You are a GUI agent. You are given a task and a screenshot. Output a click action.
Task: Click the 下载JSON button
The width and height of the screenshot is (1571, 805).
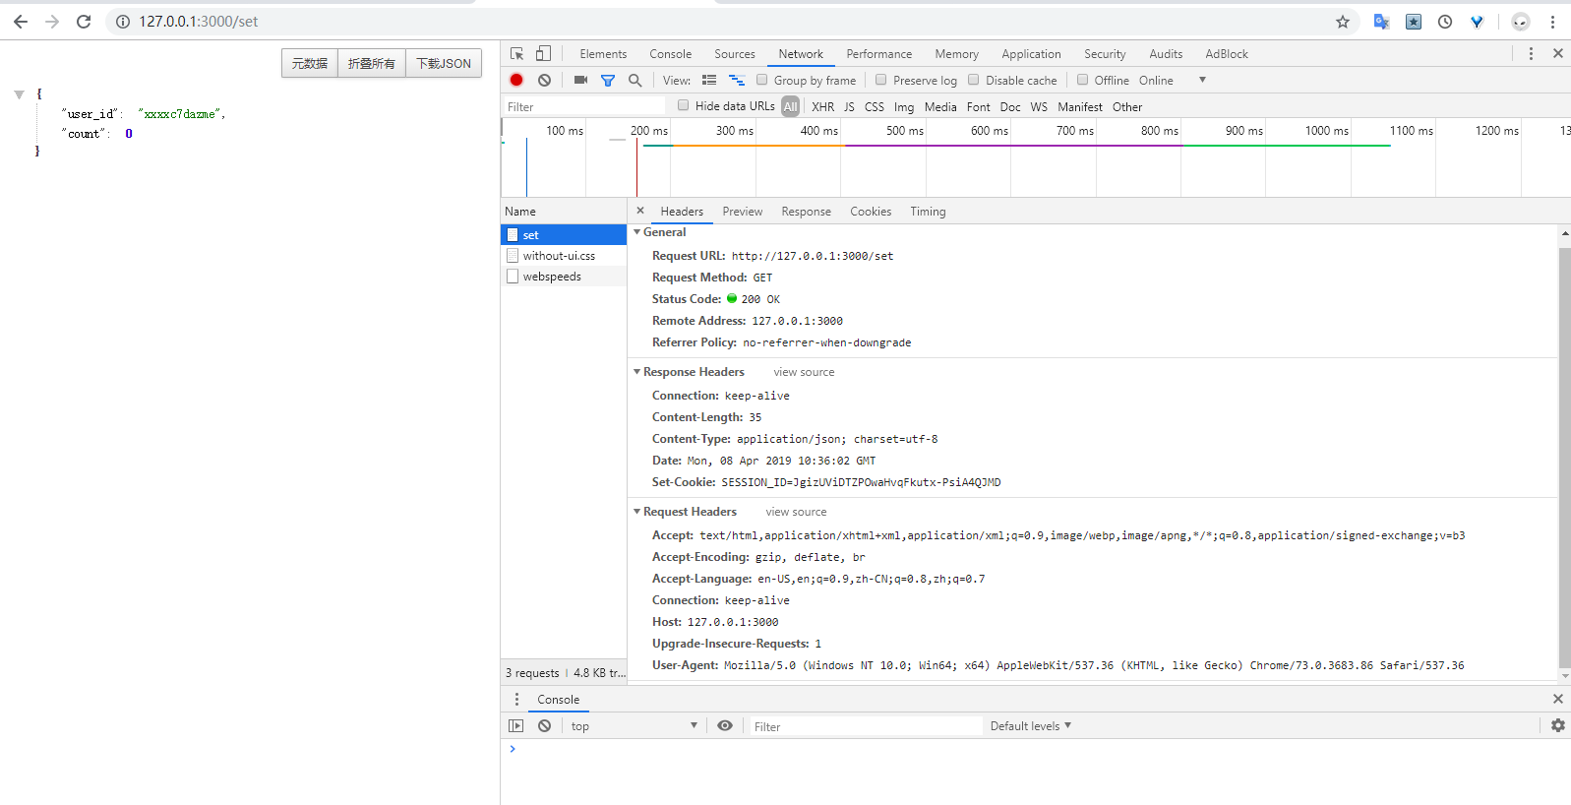click(443, 63)
